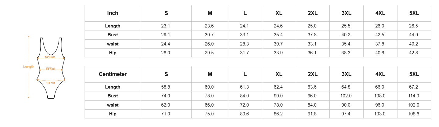Screen dimensions: 439x127
Task: Click the Length row label in the Centimeter table
Action: point(113,87)
